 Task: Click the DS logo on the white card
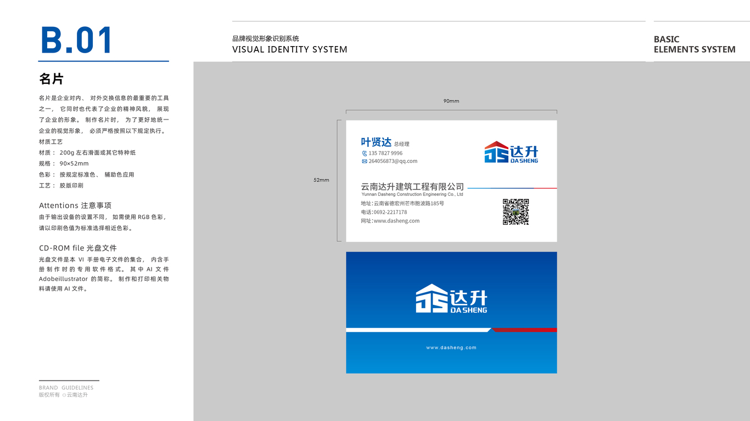(511, 152)
